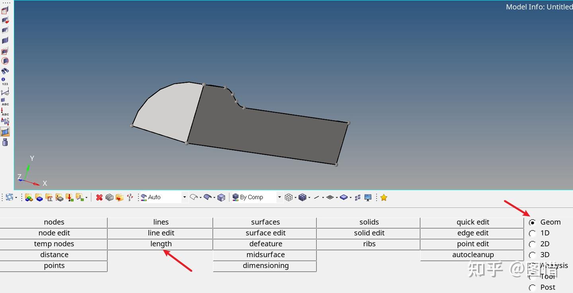Select the star favorites icon on the toolbar
Image resolution: width=573 pixels, height=293 pixels.
(383, 197)
